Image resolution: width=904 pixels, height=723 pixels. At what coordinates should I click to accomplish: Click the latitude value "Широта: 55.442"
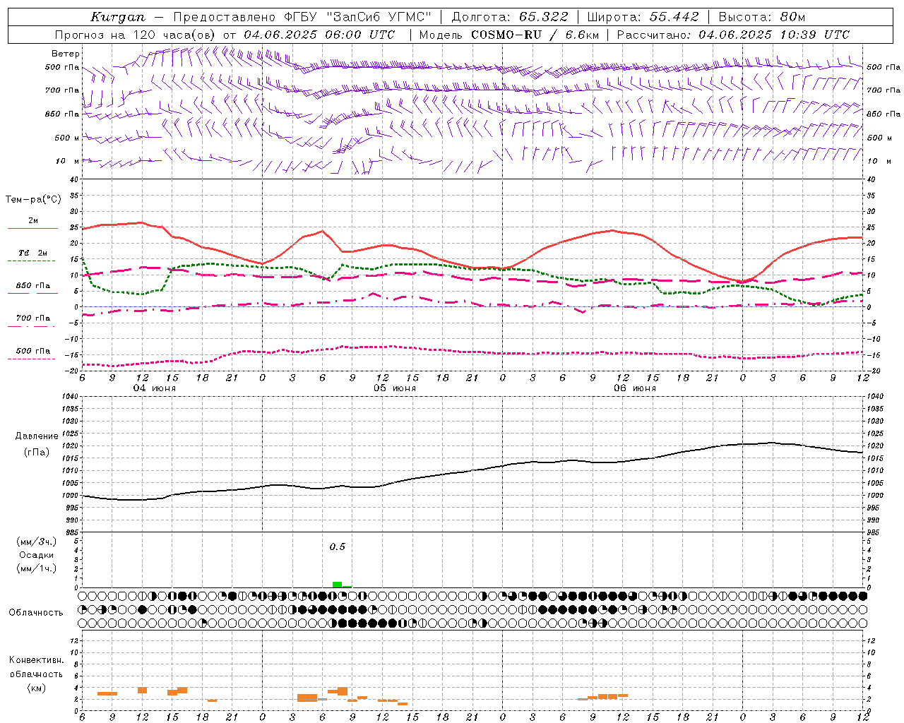pos(643,17)
